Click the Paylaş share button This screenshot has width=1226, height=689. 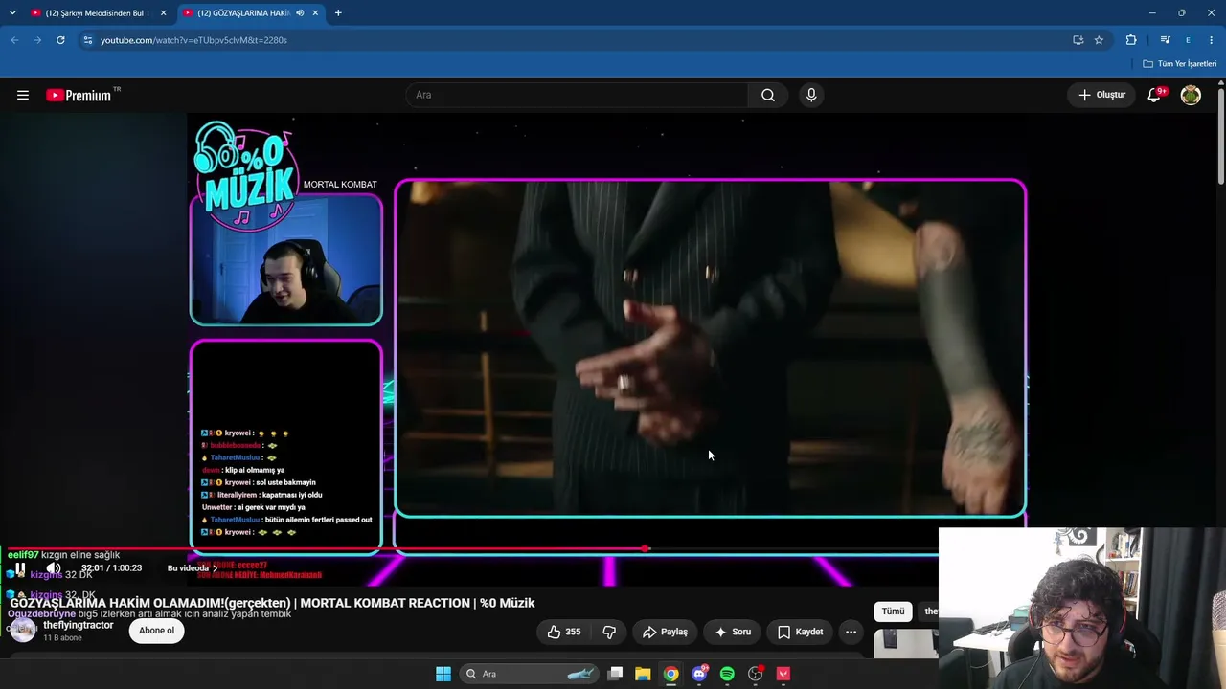pos(665,632)
